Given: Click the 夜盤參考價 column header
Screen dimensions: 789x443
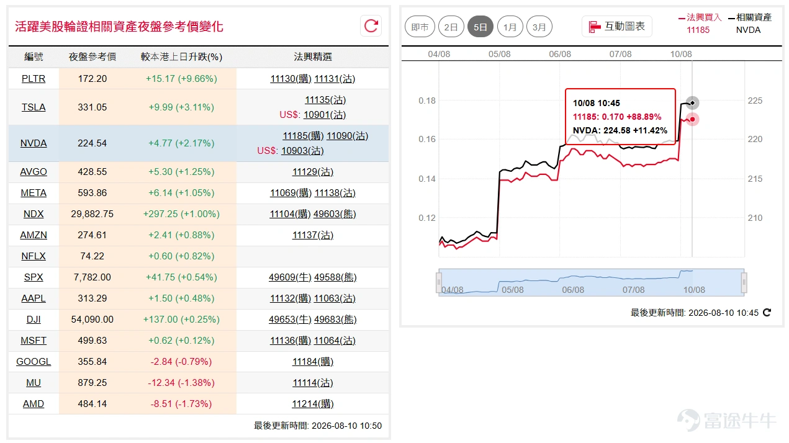Looking at the screenshot, I should click(92, 57).
